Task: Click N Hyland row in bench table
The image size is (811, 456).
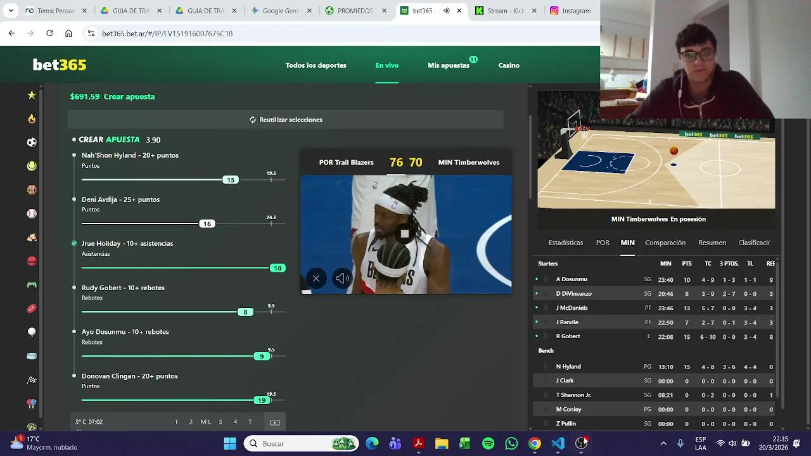Action: [x=655, y=367]
